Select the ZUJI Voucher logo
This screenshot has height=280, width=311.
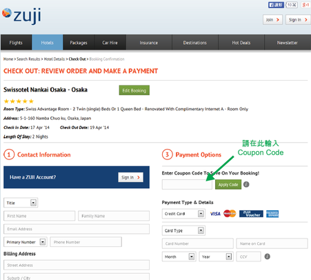(x=251, y=214)
